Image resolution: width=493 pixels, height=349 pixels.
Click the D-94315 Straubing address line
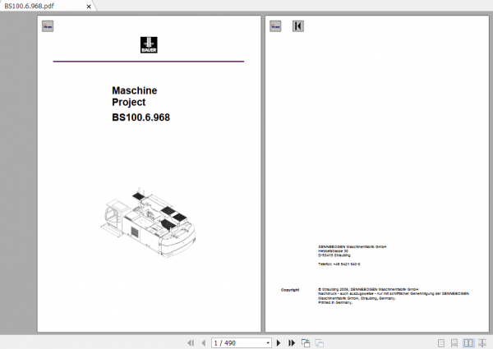(334, 255)
